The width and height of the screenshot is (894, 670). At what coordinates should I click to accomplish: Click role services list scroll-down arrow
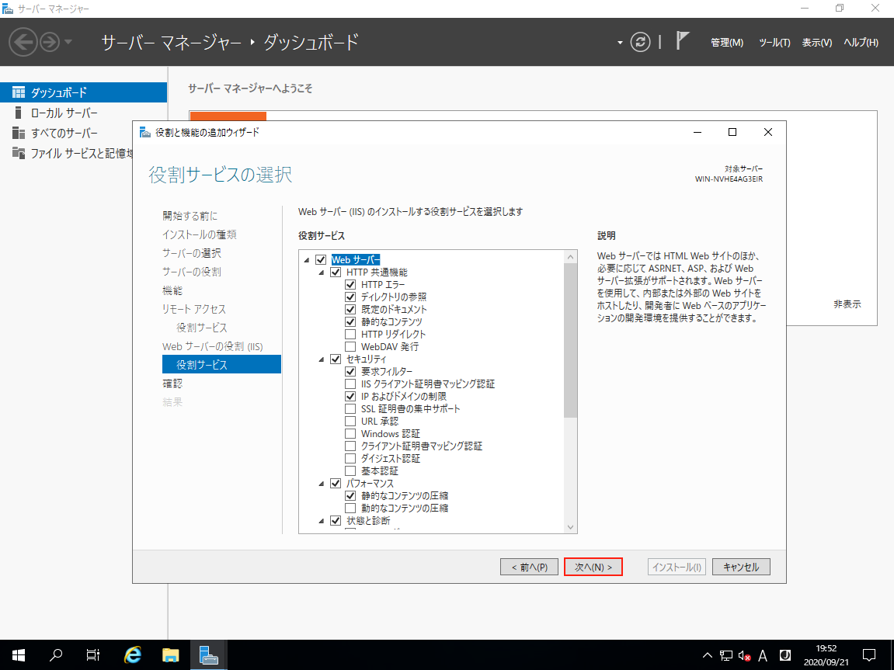tap(571, 527)
